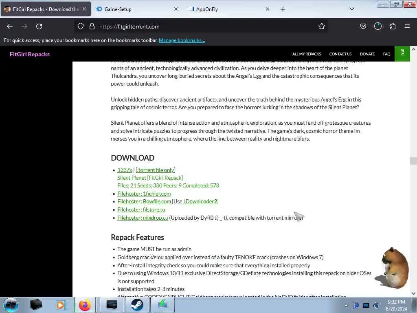Open the Windows Start button
Viewport: 417px width, 313px height.
11,305
